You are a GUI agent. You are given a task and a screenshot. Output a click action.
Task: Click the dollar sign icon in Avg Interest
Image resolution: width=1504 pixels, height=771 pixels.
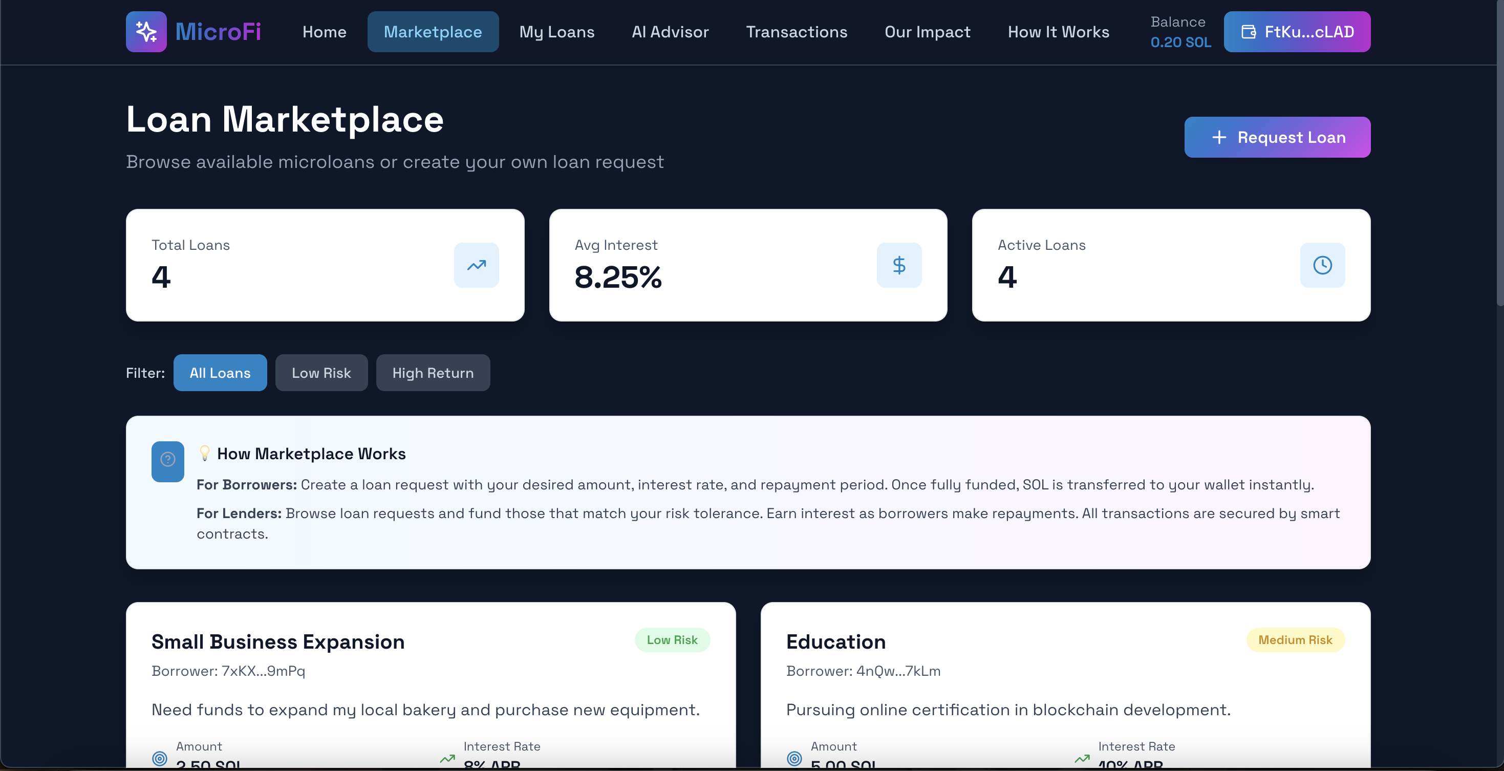[899, 265]
